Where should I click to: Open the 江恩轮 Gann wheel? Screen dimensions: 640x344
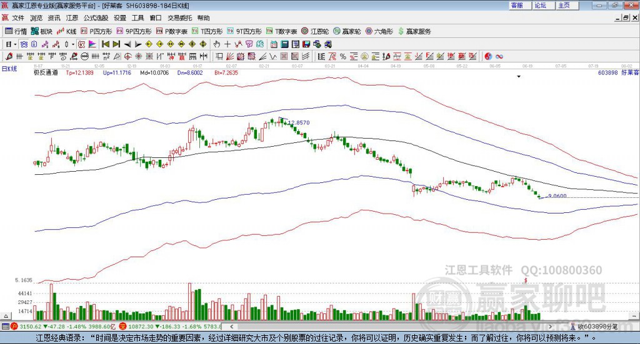click(x=315, y=31)
